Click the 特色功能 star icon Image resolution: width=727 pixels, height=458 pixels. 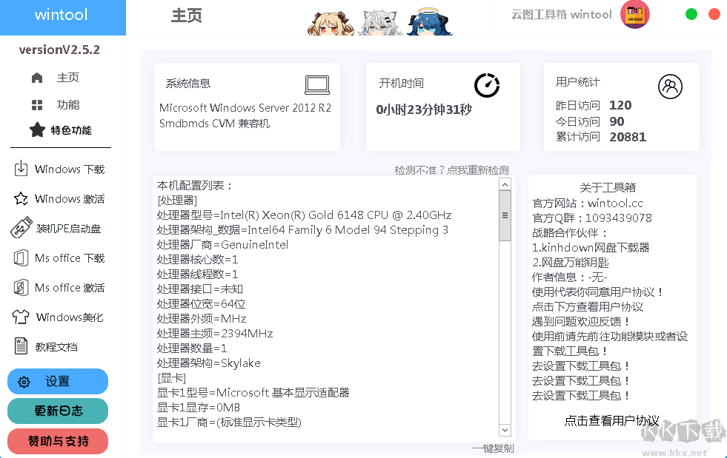[36, 130]
